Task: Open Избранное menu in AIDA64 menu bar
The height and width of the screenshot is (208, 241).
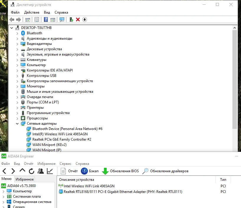Action: pos(46,164)
